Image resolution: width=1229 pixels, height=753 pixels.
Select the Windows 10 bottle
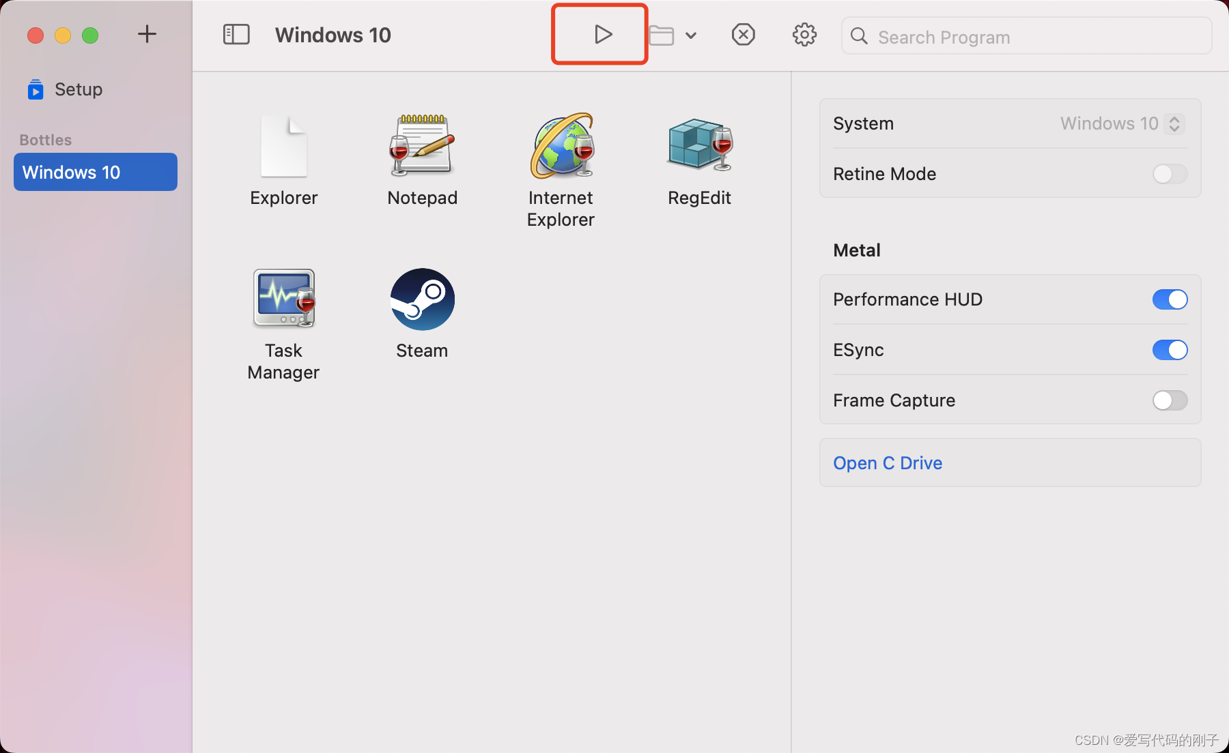coord(96,172)
